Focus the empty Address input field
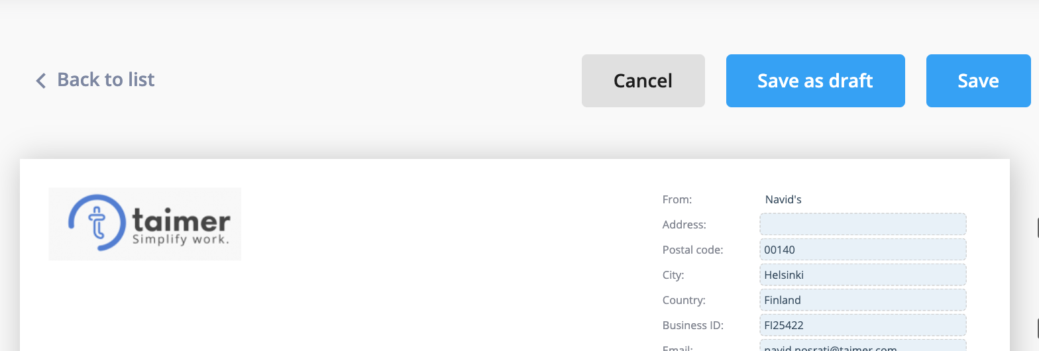Image resolution: width=1039 pixels, height=351 pixels. 863,225
